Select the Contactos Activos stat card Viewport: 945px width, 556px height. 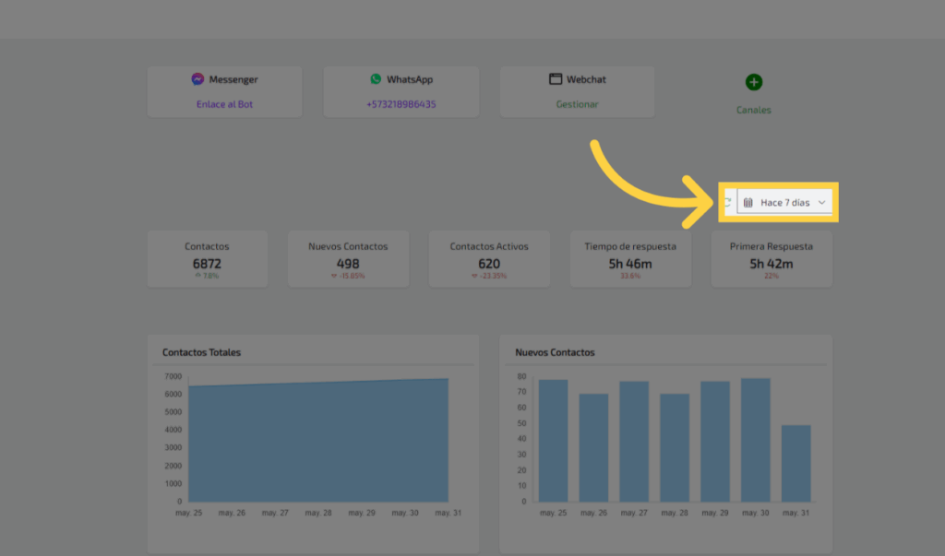click(x=489, y=259)
